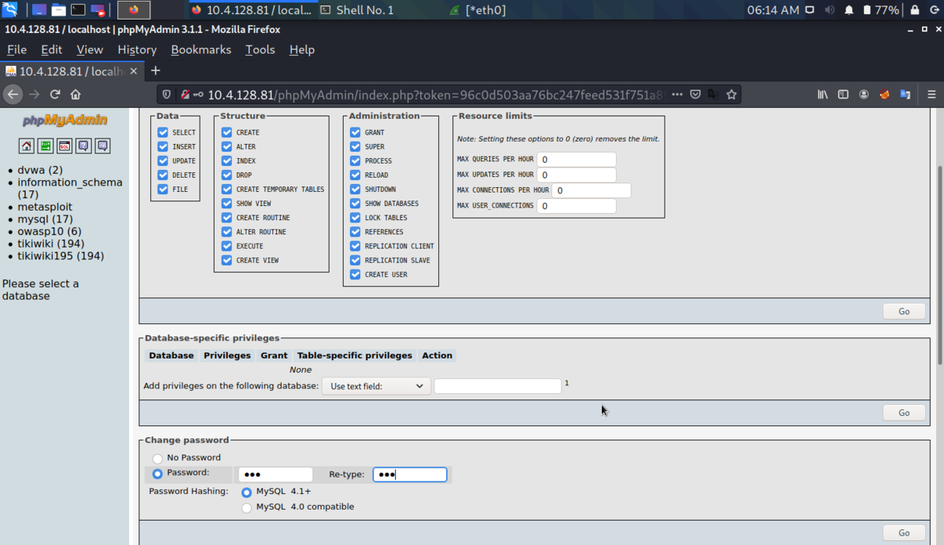Uncheck the INSERT privilege
This screenshot has height=545, width=944.
coord(163,146)
